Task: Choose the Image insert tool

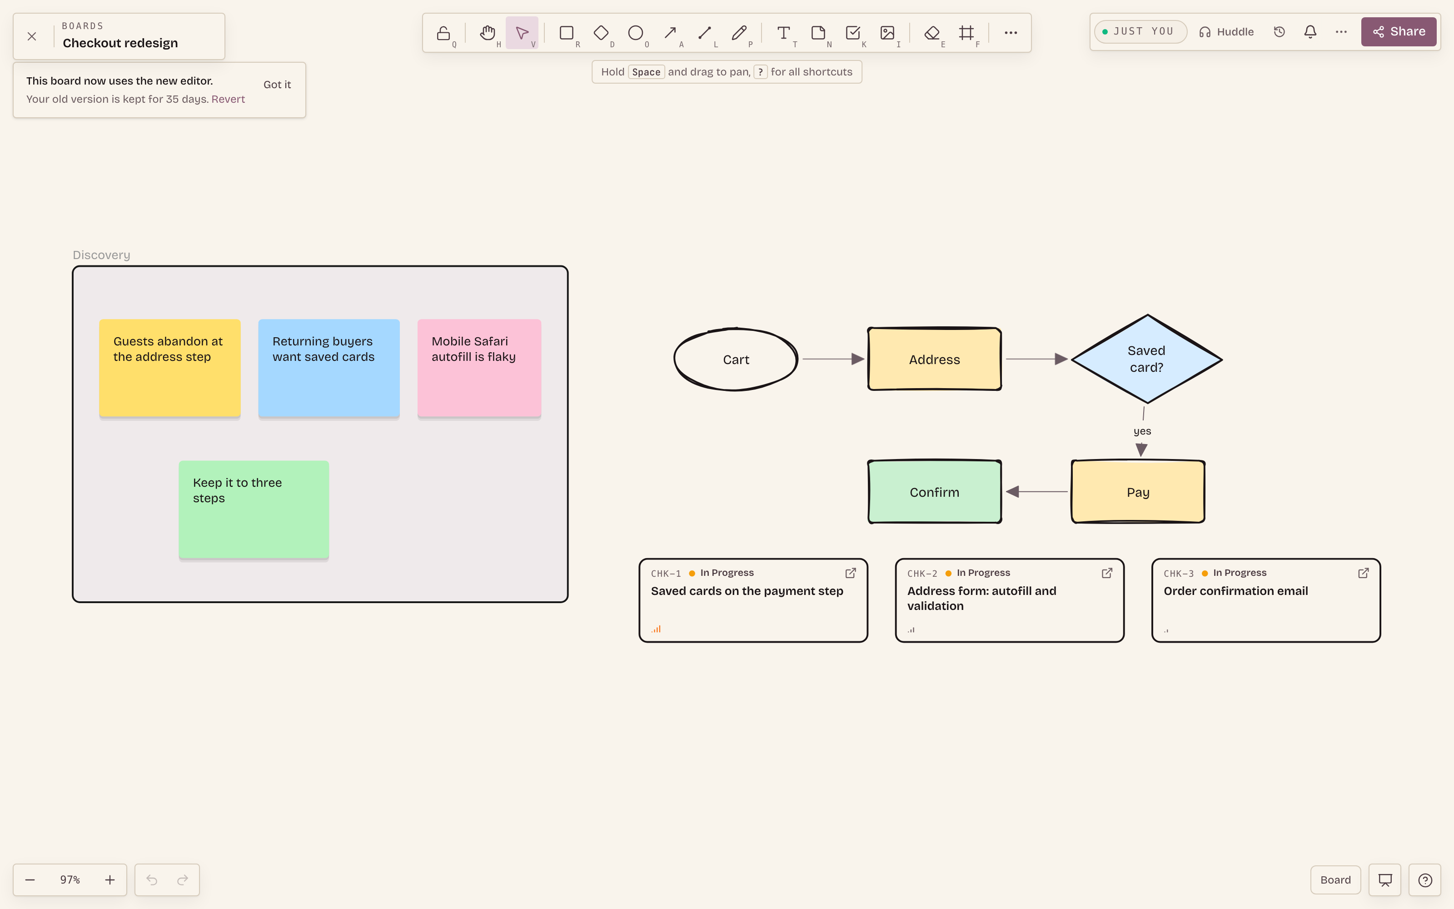Action: click(887, 32)
